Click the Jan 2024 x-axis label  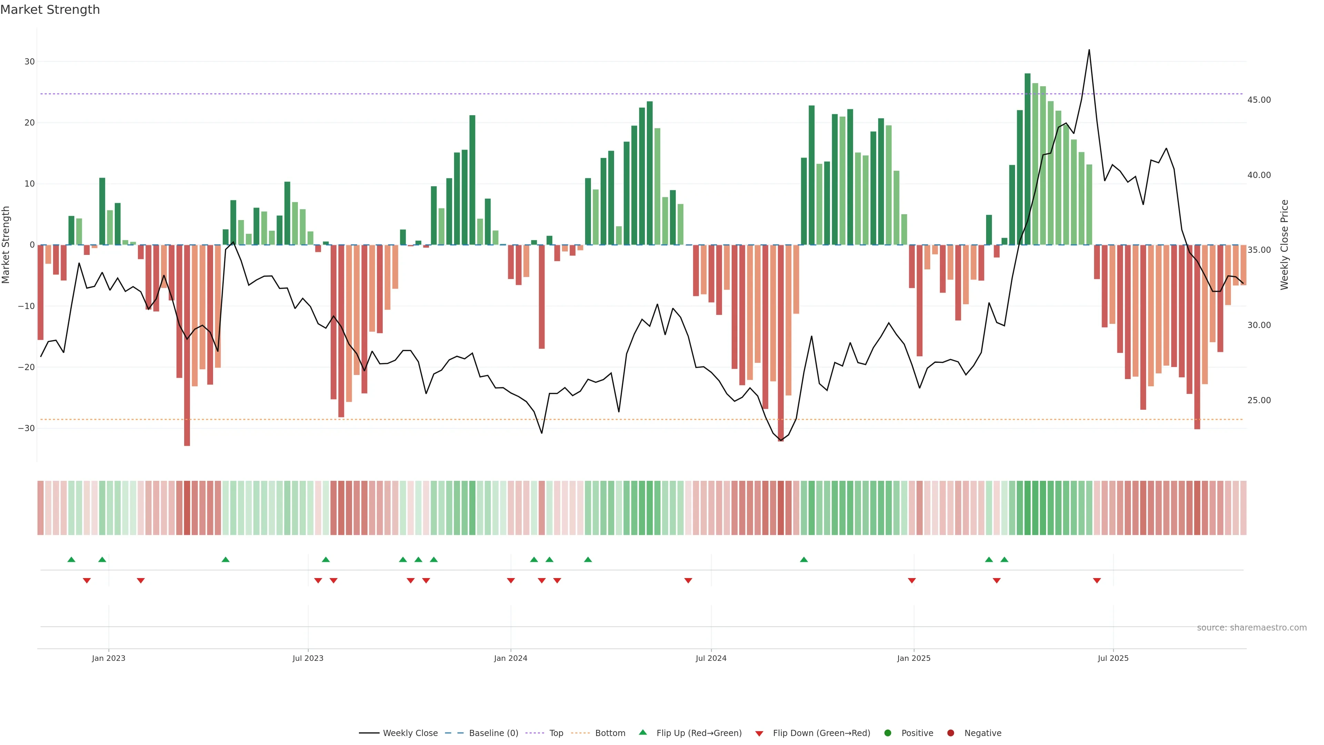[510, 658]
